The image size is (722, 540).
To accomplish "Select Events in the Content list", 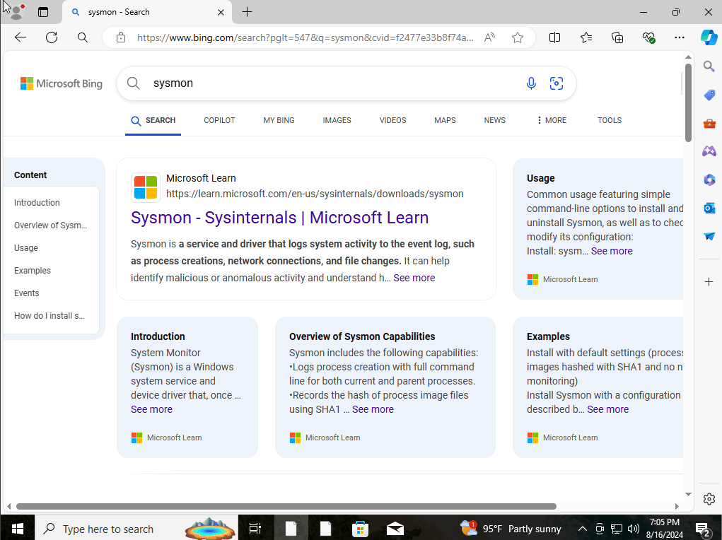I will tap(26, 293).
